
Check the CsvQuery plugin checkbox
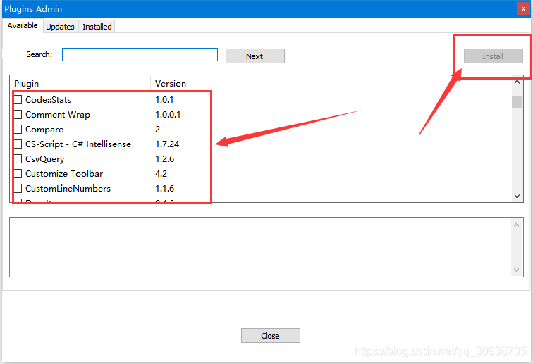[18, 159]
